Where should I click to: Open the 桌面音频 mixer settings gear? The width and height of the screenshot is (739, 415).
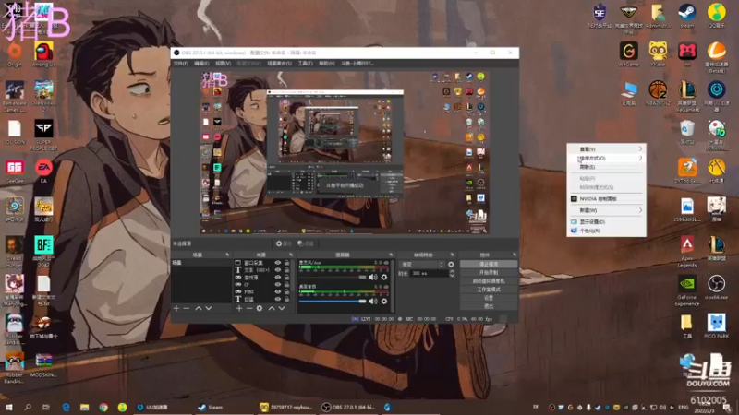point(384,302)
